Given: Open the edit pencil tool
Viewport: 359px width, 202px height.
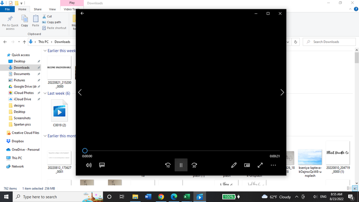Looking at the screenshot, I should (234, 165).
